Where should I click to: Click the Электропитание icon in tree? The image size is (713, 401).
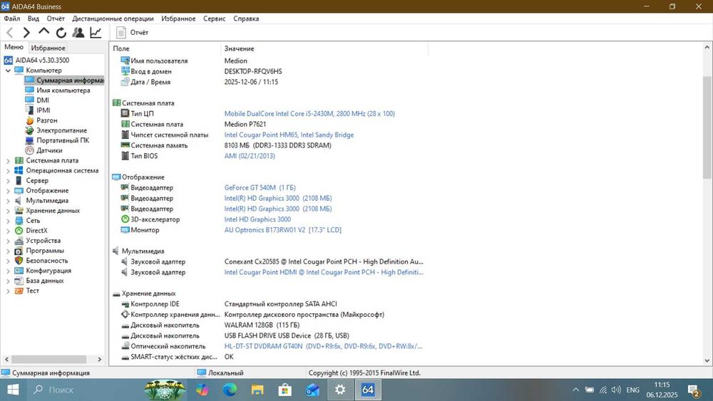pyautogui.click(x=29, y=130)
